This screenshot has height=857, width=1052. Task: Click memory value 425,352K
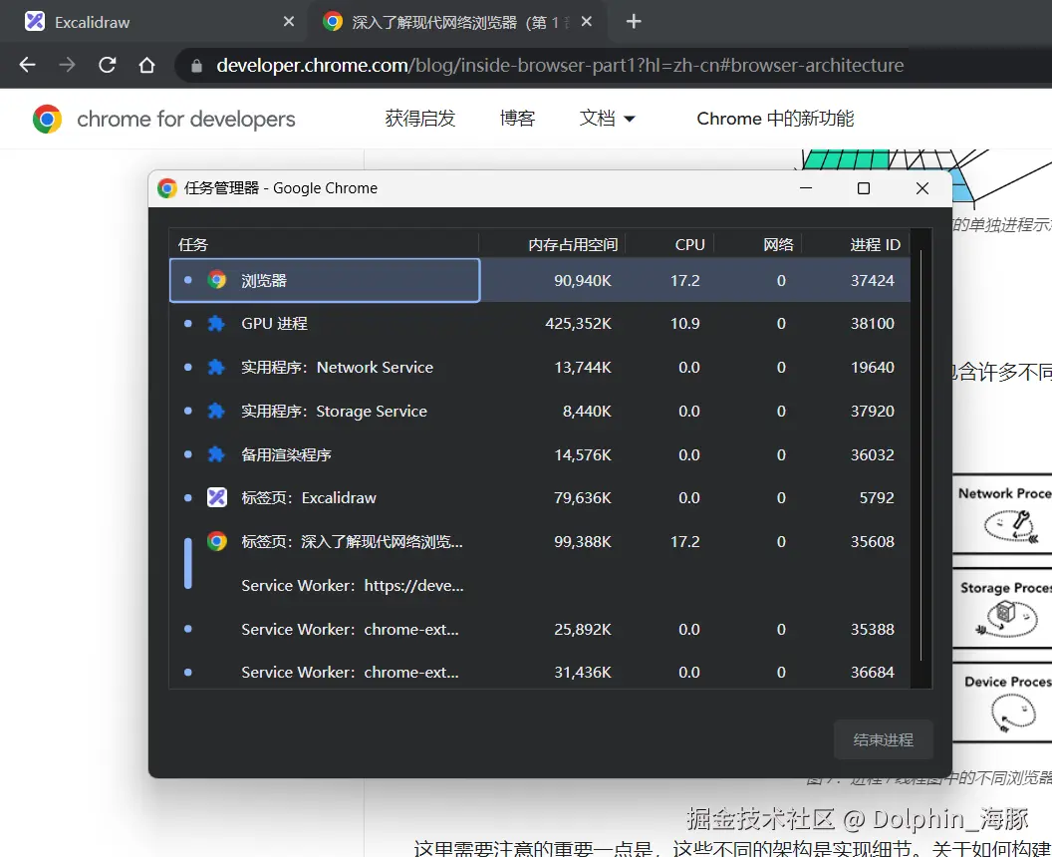point(578,324)
